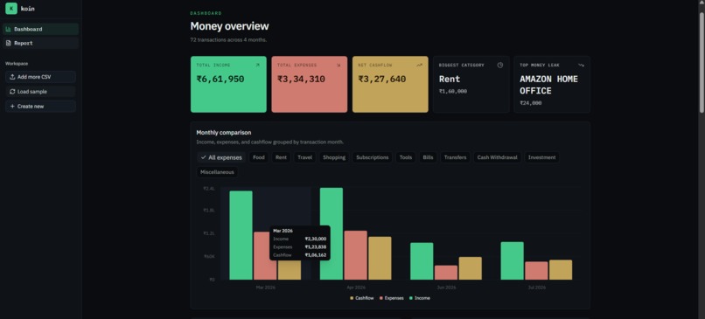Toggle the Transfers category filter
This screenshot has width=705, height=319.
click(x=455, y=157)
